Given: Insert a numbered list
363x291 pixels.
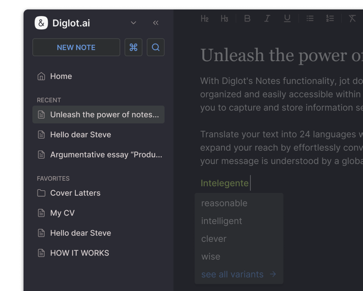Looking at the screenshot, I should click(x=330, y=18).
